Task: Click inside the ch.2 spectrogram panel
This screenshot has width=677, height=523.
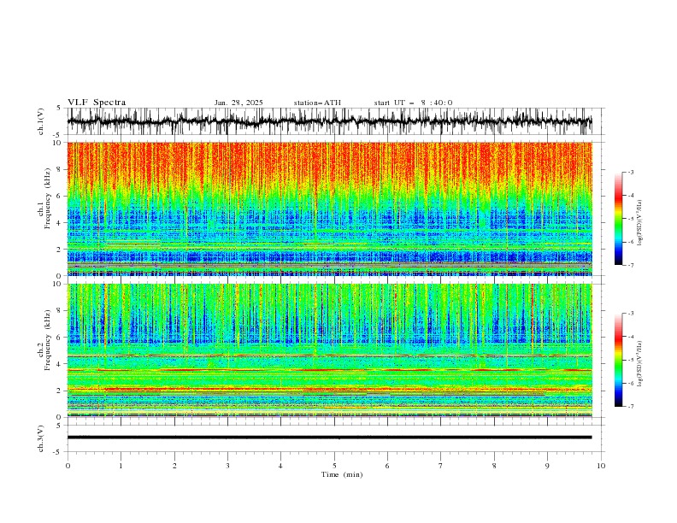Action: pyautogui.click(x=329, y=350)
